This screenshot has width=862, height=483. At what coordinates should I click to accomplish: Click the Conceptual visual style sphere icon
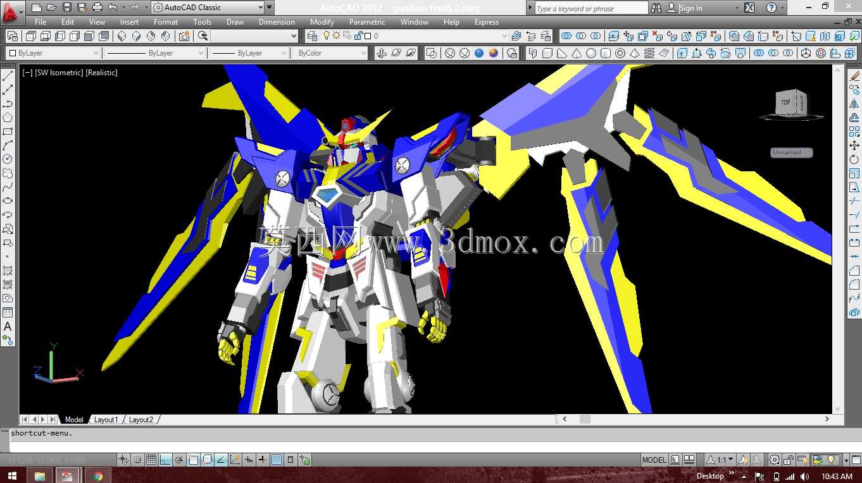493,53
